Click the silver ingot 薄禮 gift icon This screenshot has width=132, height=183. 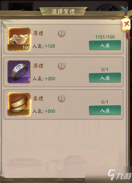click(x=19, y=39)
